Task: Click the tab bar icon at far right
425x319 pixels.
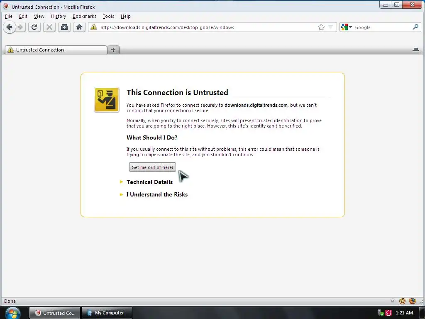Action: (x=416, y=49)
